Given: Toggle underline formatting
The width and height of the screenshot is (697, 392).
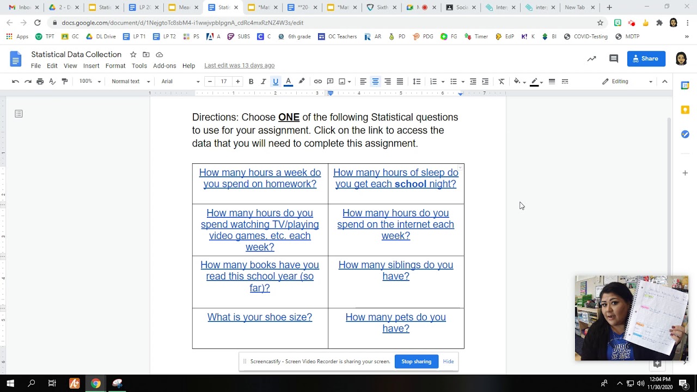Looking at the screenshot, I should [276, 82].
